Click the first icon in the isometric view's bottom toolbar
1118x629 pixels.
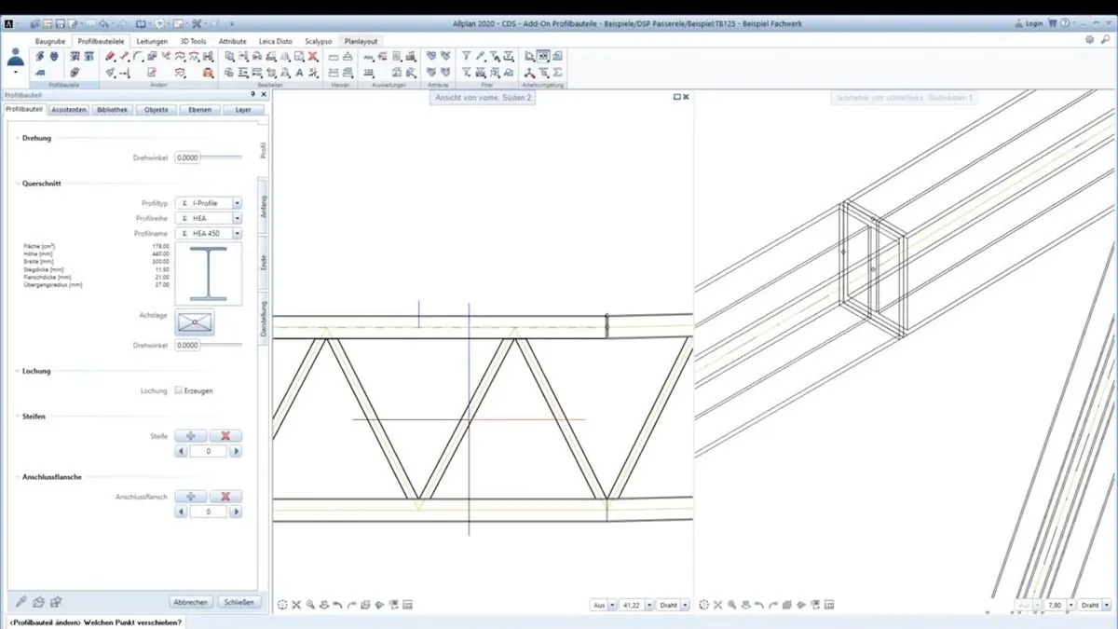coord(703,605)
